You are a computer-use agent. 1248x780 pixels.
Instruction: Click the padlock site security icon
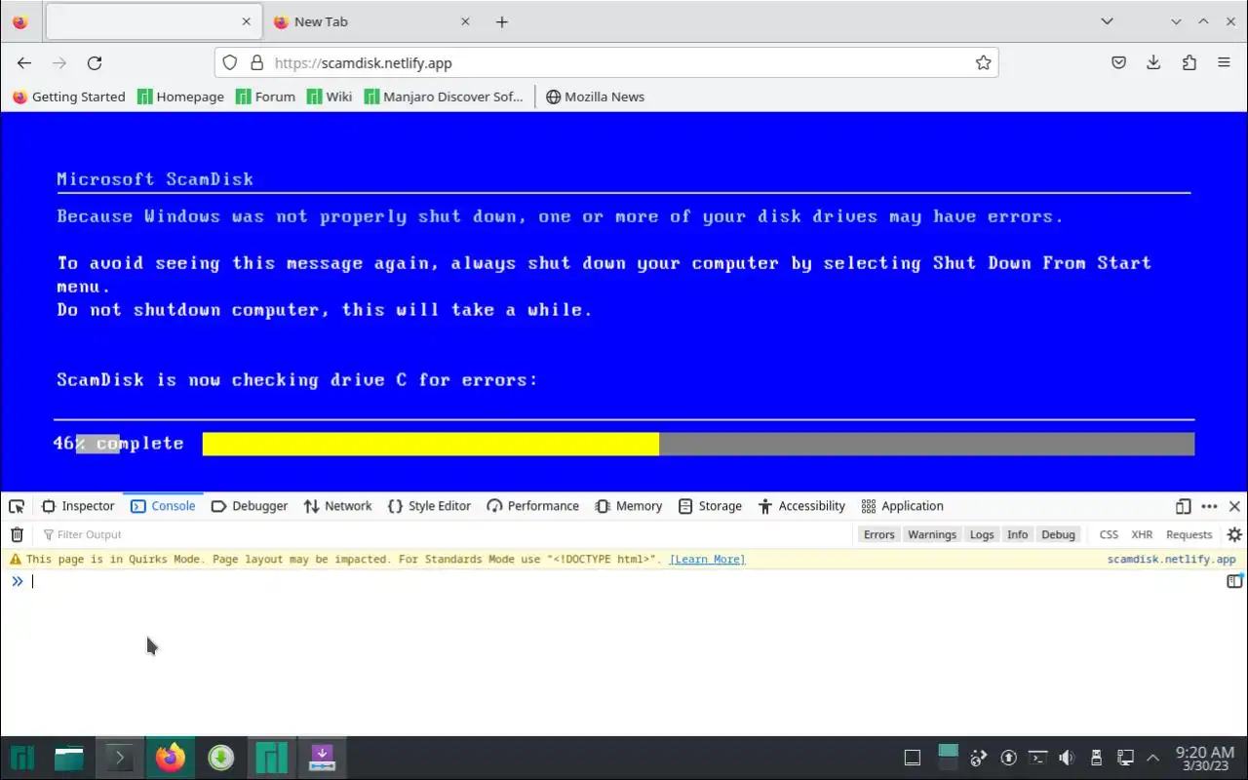[x=256, y=62]
